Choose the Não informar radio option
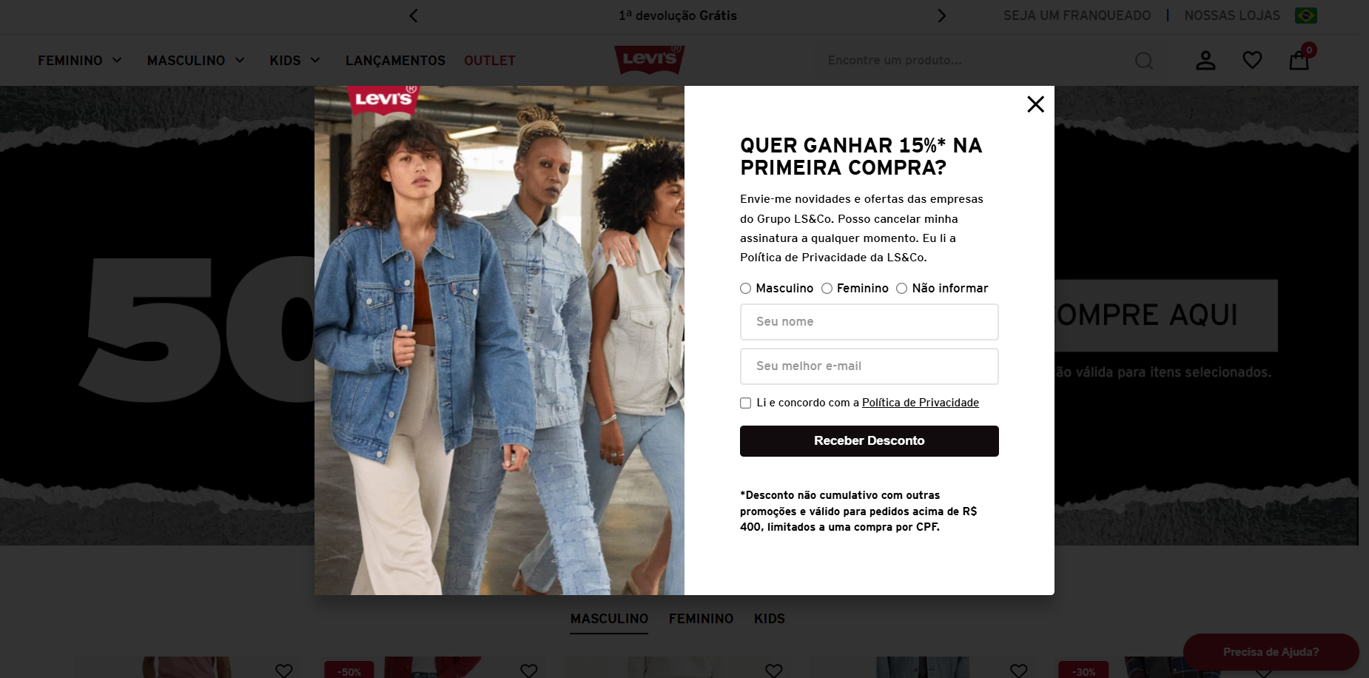This screenshot has height=678, width=1369. coord(901,289)
